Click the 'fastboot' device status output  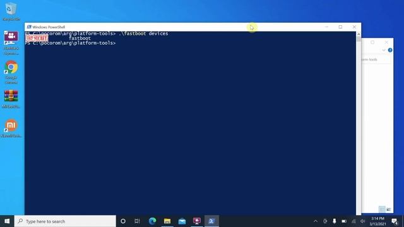click(x=80, y=38)
